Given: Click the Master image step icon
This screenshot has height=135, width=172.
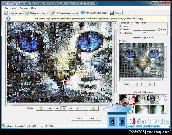Looking at the screenshot, I should click(x=5, y=13).
